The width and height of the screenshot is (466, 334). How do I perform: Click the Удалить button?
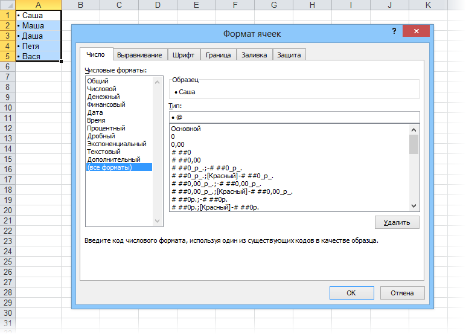pyautogui.click(x=397, y=222)
